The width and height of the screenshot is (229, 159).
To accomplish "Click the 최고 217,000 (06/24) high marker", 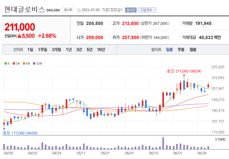I will (184, 71).
